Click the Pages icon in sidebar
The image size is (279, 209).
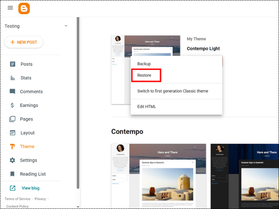(x=13, y=119)
